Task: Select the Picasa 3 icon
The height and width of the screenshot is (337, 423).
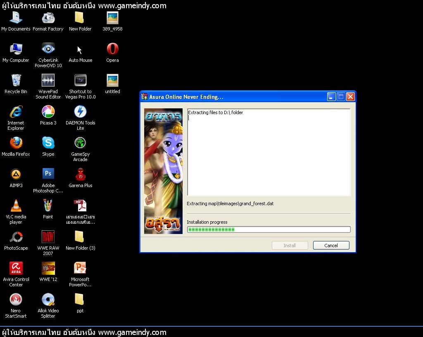Action: [x=48, y=112]
